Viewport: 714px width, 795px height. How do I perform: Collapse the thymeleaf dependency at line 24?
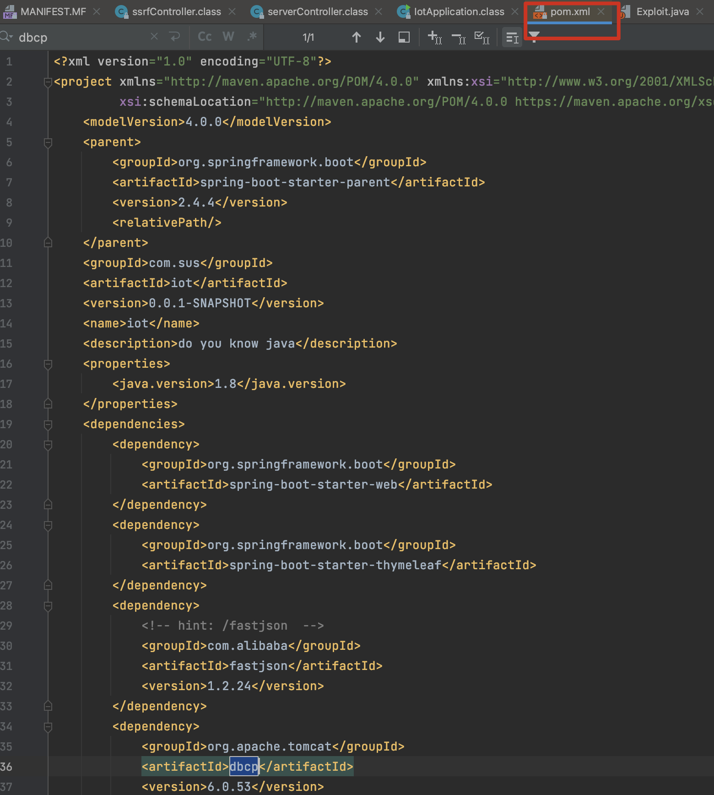coord(48,525)
